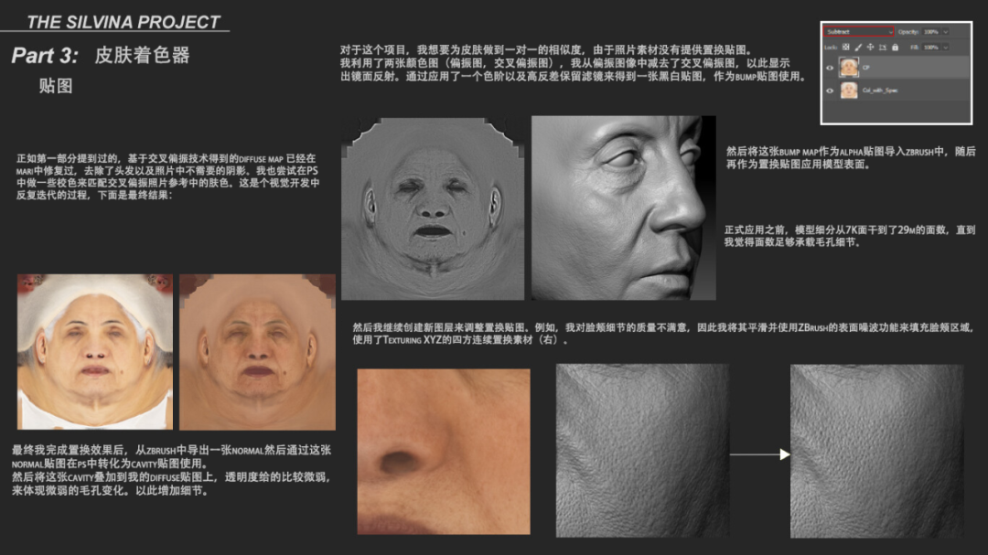Toggle lock transparent pixels icon

coord(845,48)
